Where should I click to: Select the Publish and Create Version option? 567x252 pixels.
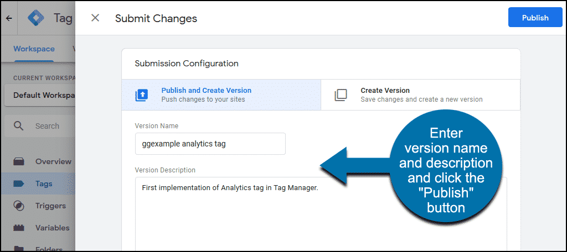tap(221, 95)
